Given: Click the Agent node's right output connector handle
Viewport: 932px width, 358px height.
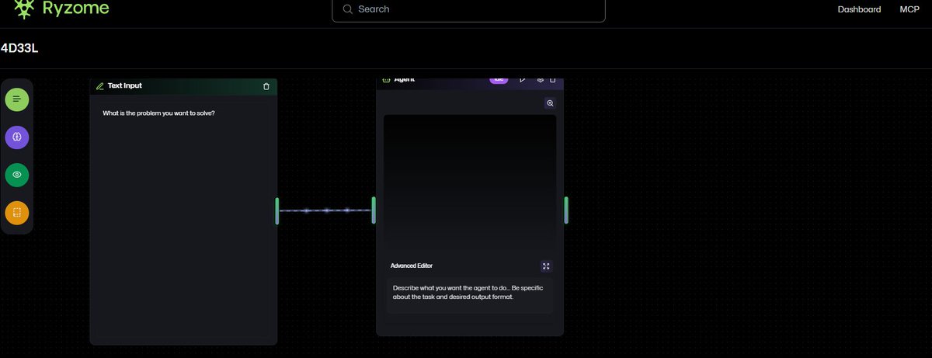Looking at the screenshot, I should pos(566,210).
